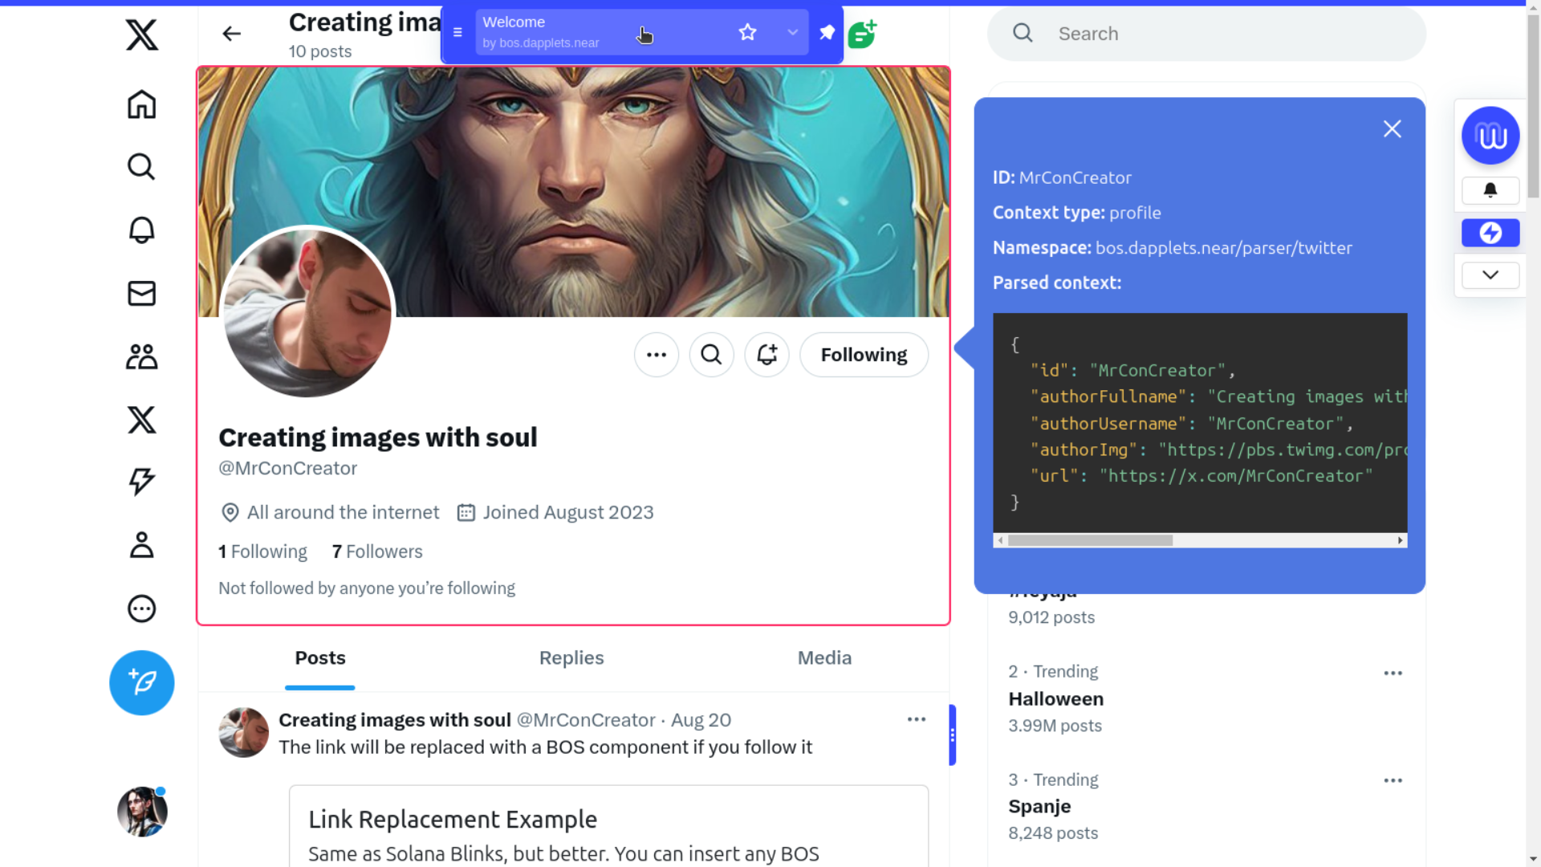This screenshot has width=1541, height=867.
Task: Switch to the Replies tab
Action: coord(571,657)
